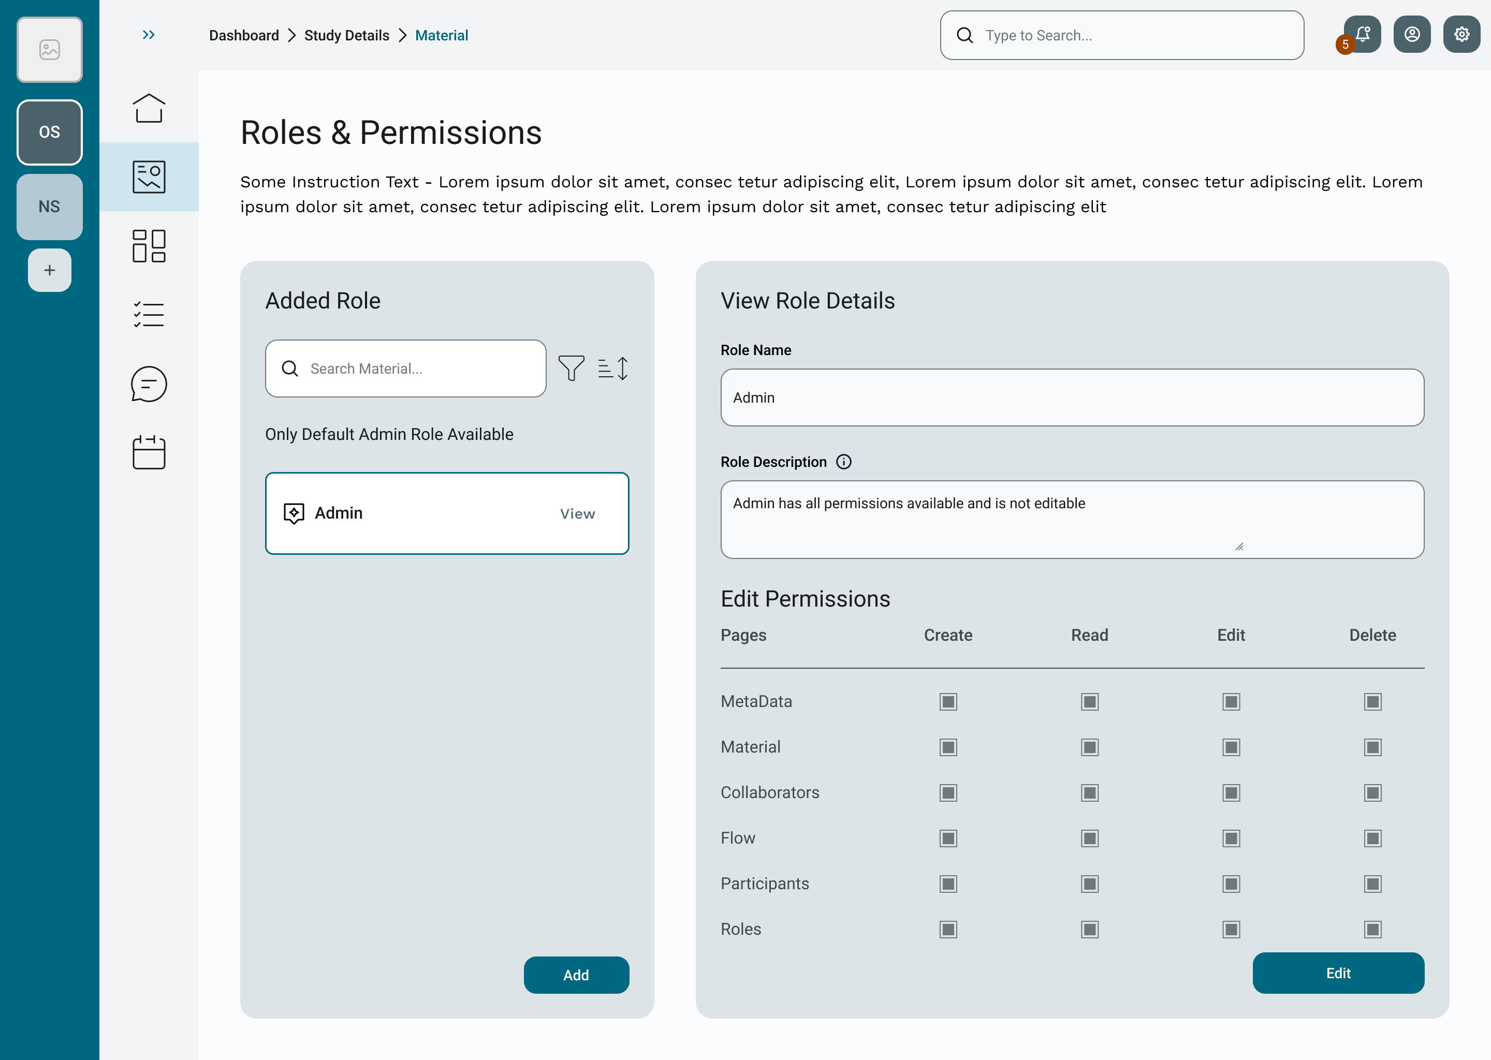The width and height of the screenshot is (1491, 1060).
Task: Switch to the NS workspace
Action: click(50, 207)
